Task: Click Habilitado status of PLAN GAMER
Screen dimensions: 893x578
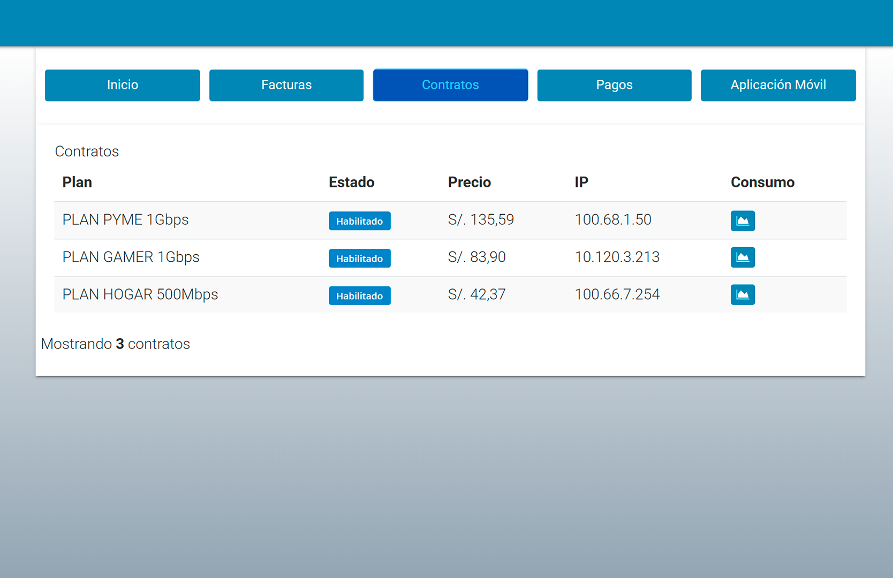Action: (359, 258)
